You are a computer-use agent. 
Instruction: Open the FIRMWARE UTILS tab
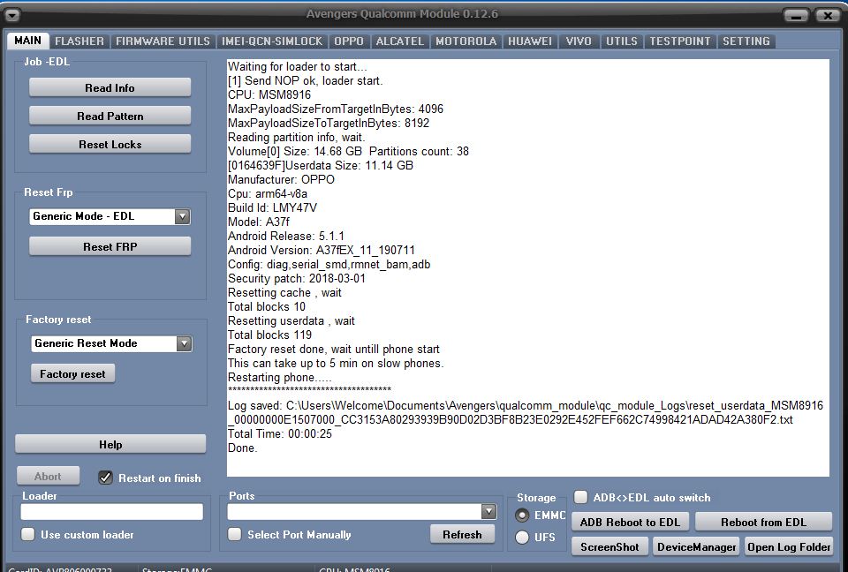[163, 41]
